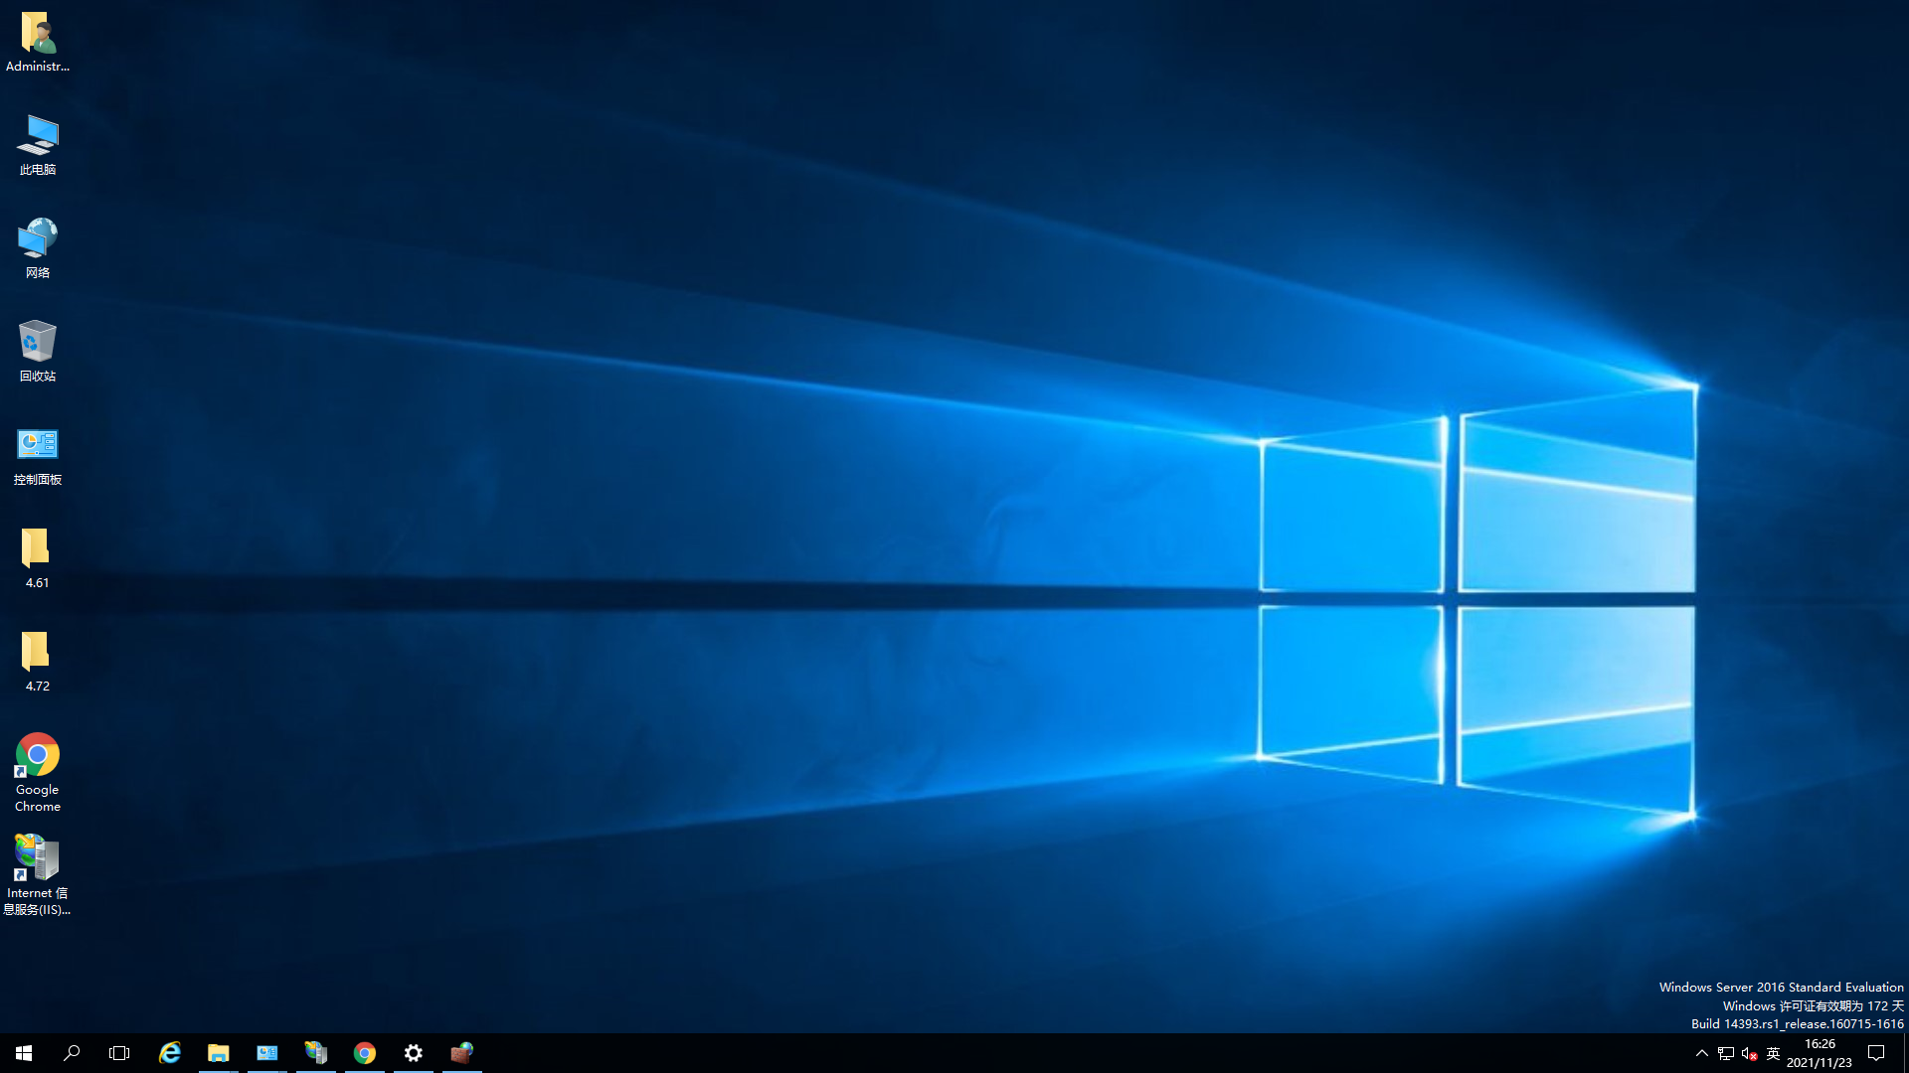Open the Settings gear on the taskbar
Image resolution: width=1909 pixels, height=1073 pixels.
coord(414,1053)
